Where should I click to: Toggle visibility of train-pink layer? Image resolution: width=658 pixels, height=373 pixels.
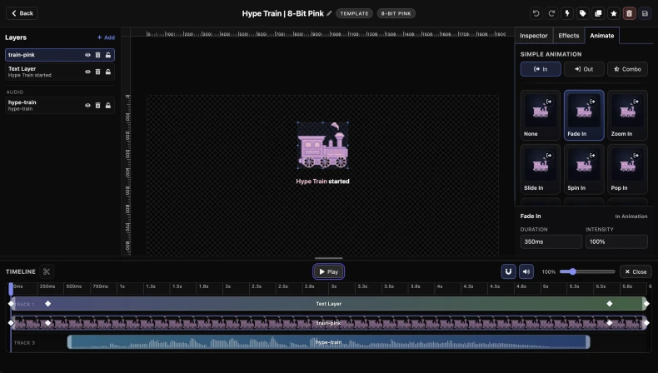click(87, 55)
